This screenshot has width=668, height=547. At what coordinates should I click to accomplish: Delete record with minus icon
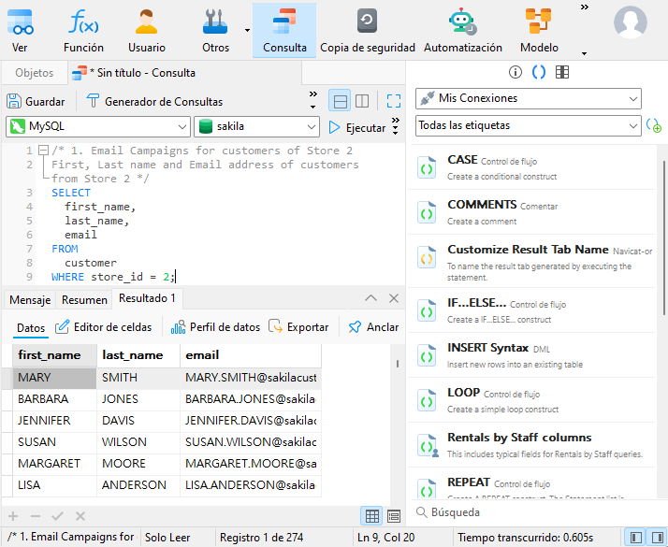pyautogui.click(x=36, y=516)
